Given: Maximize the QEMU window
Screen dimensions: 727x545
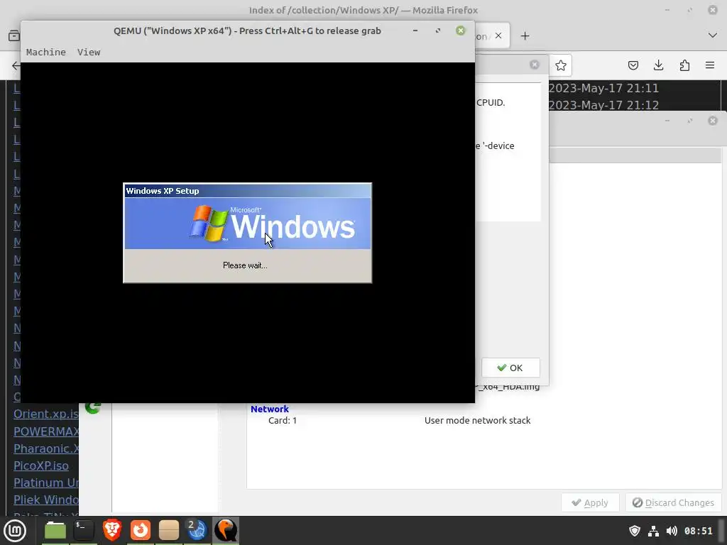Looking at the screenshot, I should pyautogui.click(x=437, y=31).
